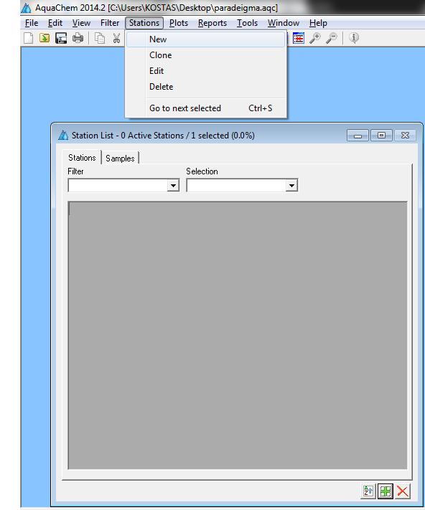The height and width of the screenshot is (510, 425).
Task: Click the Open database folder icon
Action: click(45, 38)
